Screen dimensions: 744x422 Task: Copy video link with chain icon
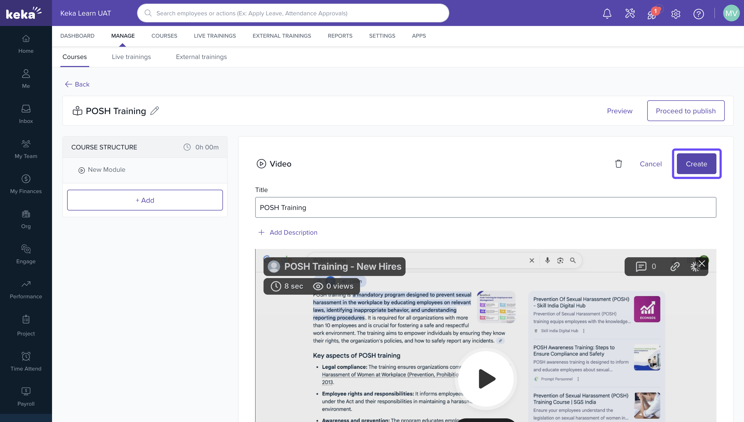675,266
